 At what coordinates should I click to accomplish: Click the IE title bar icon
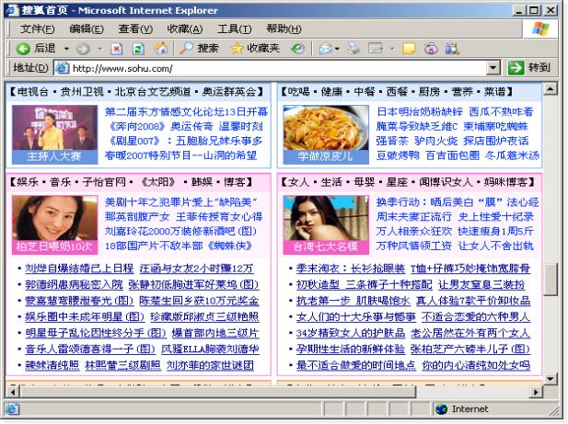[12, 10]
